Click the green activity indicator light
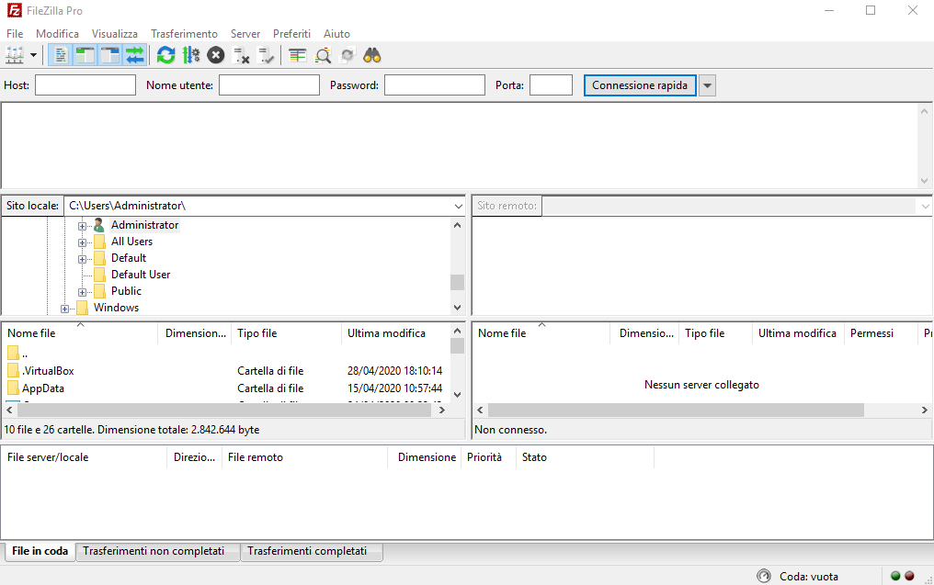 [x=895, y=576]
